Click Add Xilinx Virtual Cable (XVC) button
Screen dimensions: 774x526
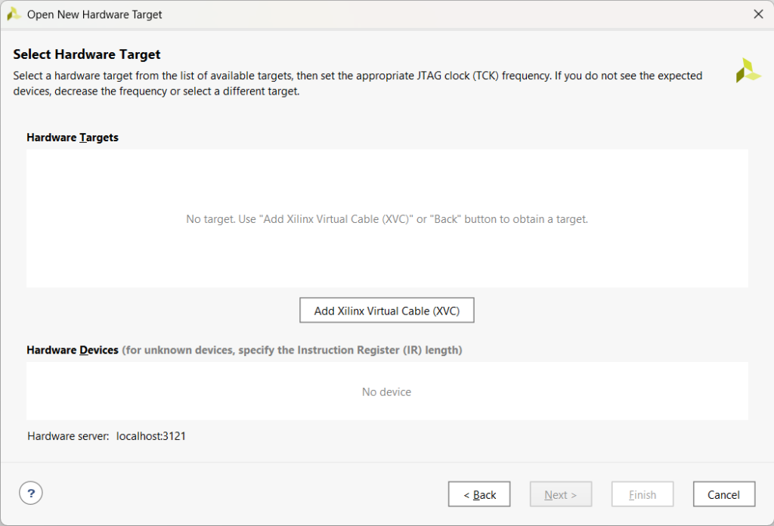(x=386, y=311)
